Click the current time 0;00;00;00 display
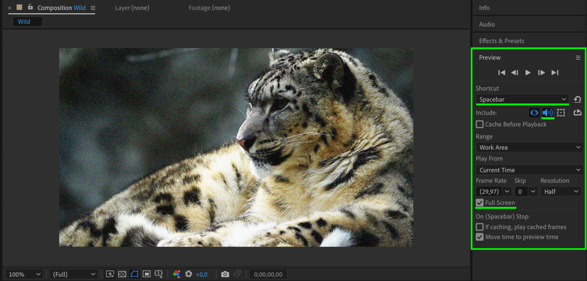The width and height of the screenshot is (587, 281). 268,275
